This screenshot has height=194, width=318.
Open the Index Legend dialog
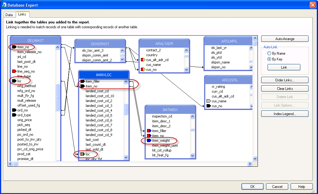285,114
